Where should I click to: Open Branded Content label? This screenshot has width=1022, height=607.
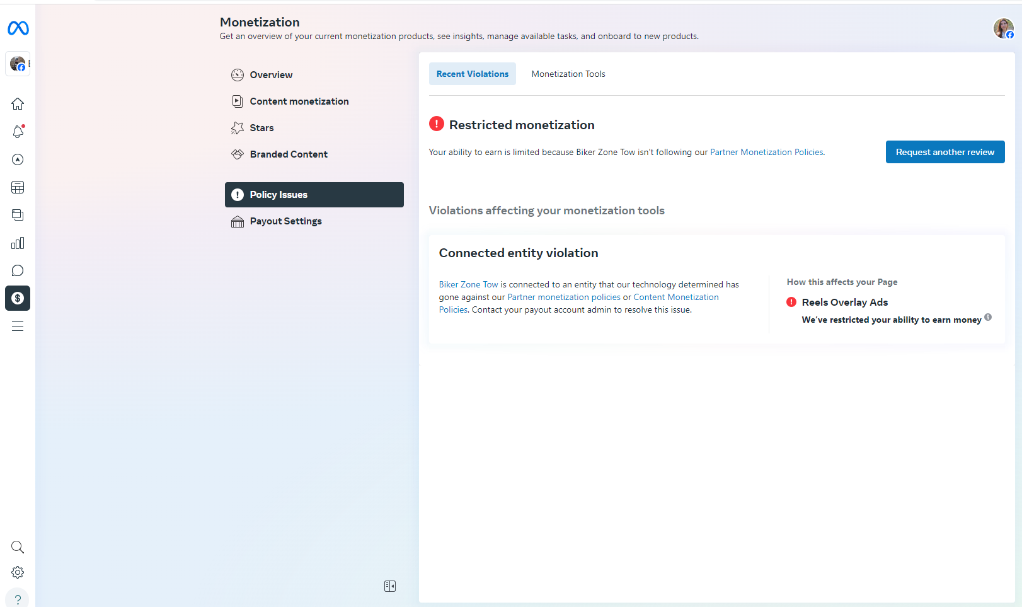click(x=289, y=154)
